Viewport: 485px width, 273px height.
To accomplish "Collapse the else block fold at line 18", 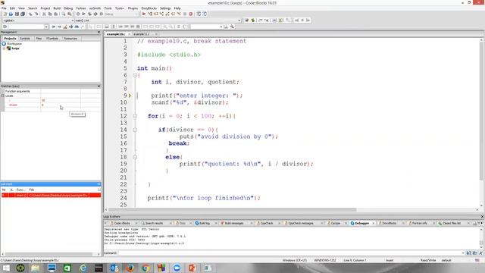I will pos(135,157).
